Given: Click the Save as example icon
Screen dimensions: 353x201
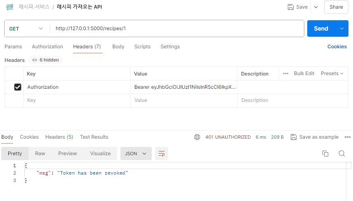Looking at the screenshot, I should pos(294,137).
